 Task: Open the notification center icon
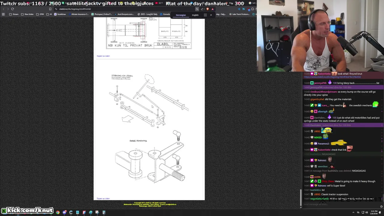380,212
